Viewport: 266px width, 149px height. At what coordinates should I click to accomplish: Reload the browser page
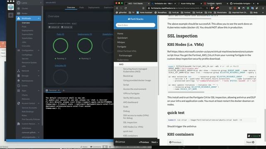(126, 8)
